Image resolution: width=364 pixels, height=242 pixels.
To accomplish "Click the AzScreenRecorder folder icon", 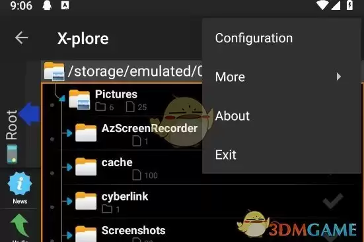I will pyautogui.click(x=86, y=133).
